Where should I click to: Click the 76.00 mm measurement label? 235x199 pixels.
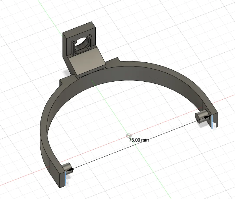coord(139,140)
